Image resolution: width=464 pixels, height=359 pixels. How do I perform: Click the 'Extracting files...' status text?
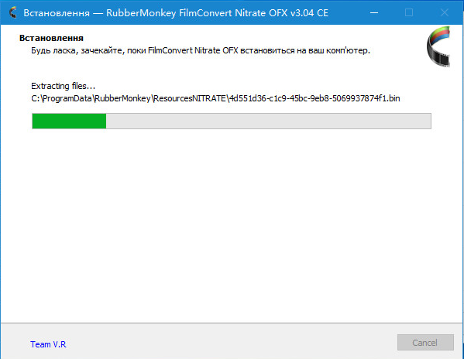(63, 86)
